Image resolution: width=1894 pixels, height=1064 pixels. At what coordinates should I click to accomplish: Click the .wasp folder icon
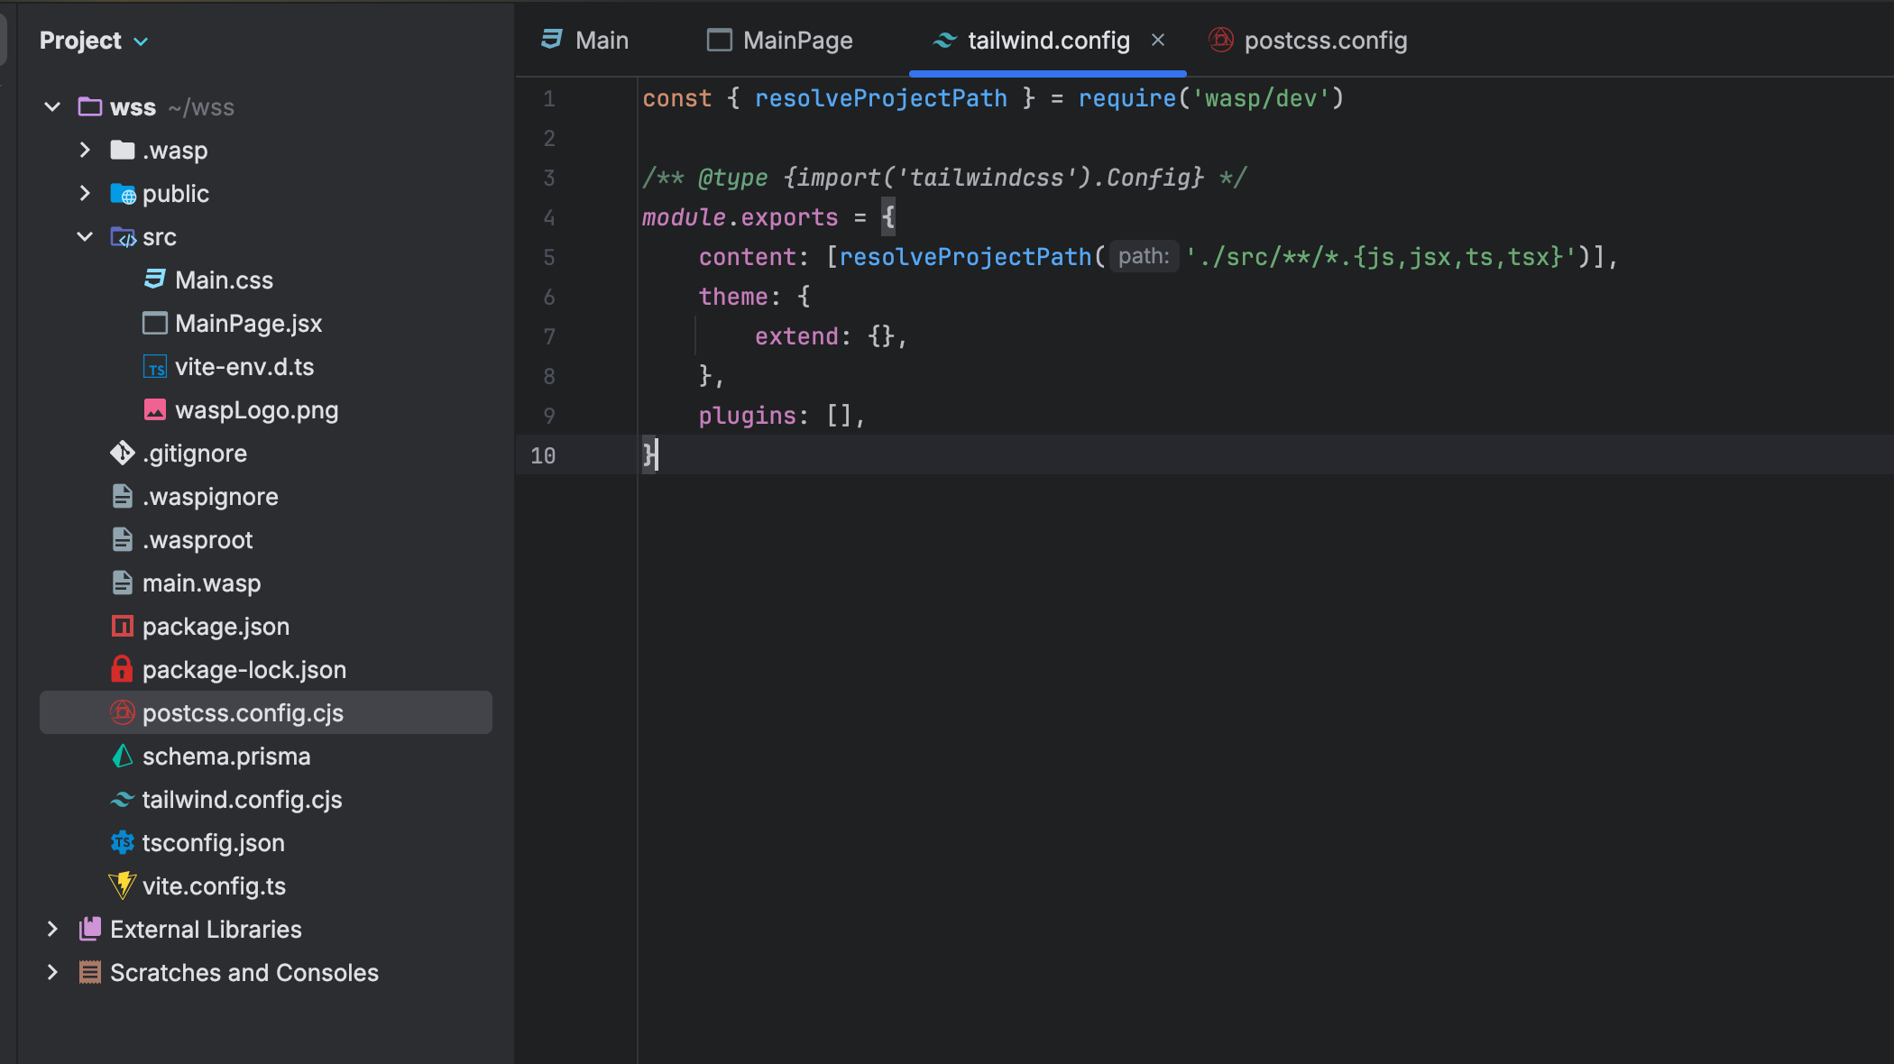[123, 151]
